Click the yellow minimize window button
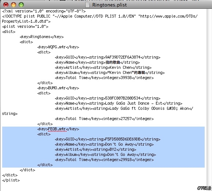Screen dimensions: 212x191 click(14, 5)
